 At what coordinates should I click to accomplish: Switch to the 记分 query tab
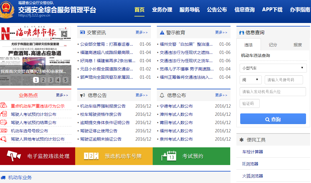click(273, 45)
